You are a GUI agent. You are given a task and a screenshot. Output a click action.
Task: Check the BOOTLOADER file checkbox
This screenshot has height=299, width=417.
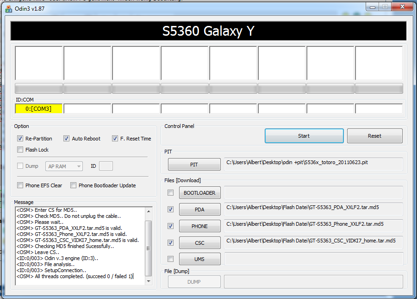click(170, 193)
